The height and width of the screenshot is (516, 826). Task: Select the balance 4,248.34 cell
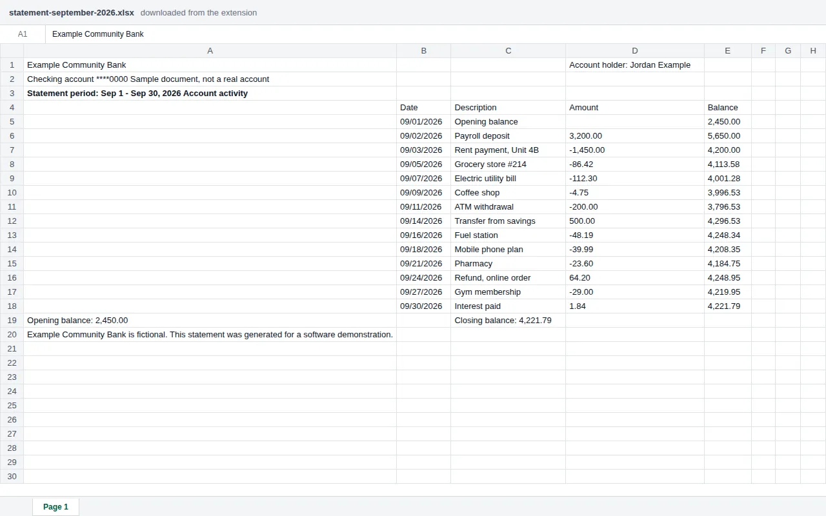pyautogui.click(x=728, y=235)
